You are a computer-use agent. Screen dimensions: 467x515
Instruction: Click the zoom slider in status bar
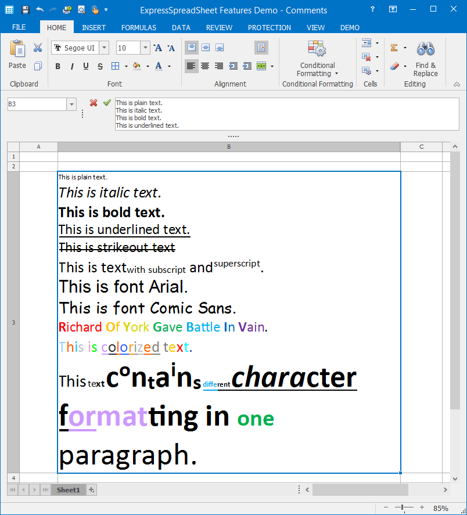(x=402, y=508)
